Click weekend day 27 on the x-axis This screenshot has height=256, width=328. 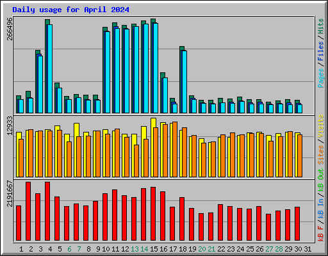point(269,249)
